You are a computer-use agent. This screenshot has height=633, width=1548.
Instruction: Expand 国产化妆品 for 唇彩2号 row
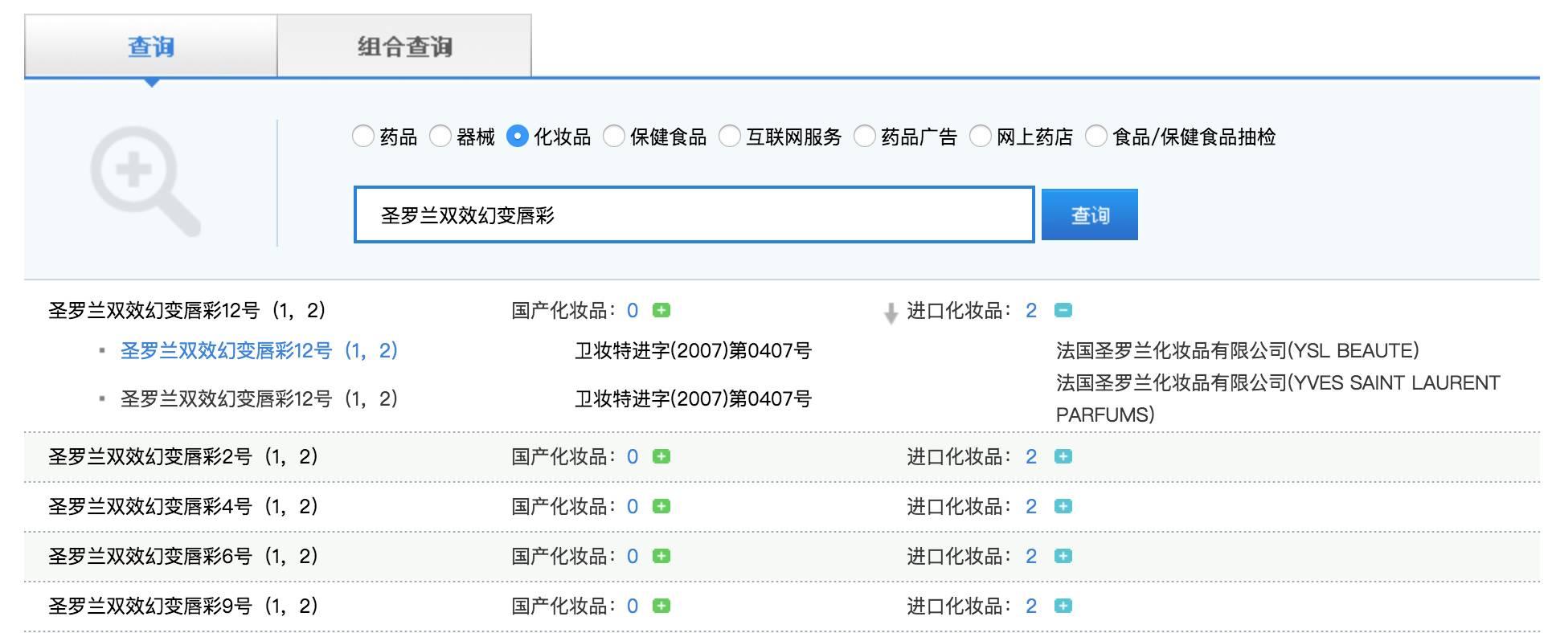(661, 456)
